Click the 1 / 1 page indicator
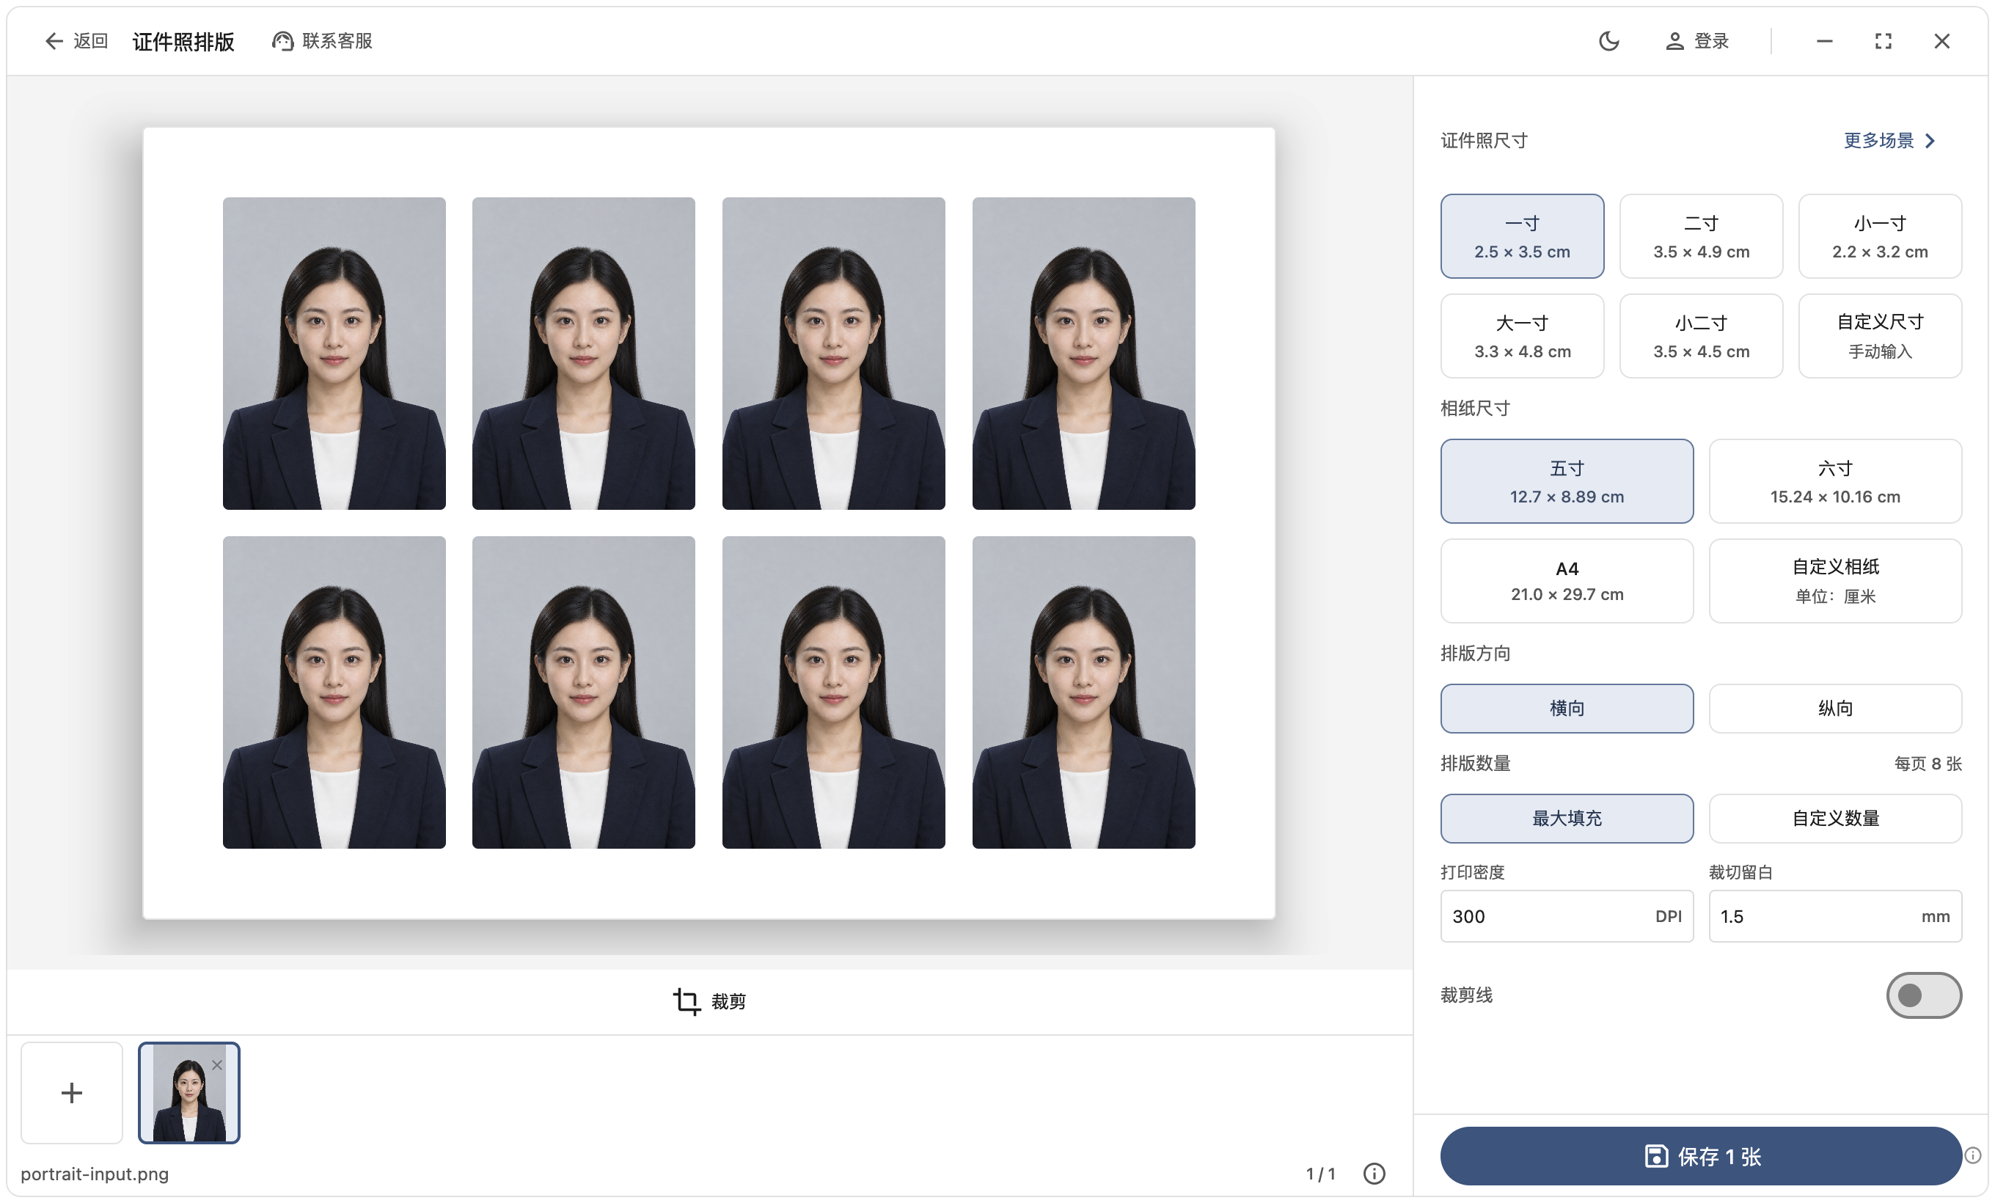This screenshot has width=1995, height=1203. (1320, 1174)
